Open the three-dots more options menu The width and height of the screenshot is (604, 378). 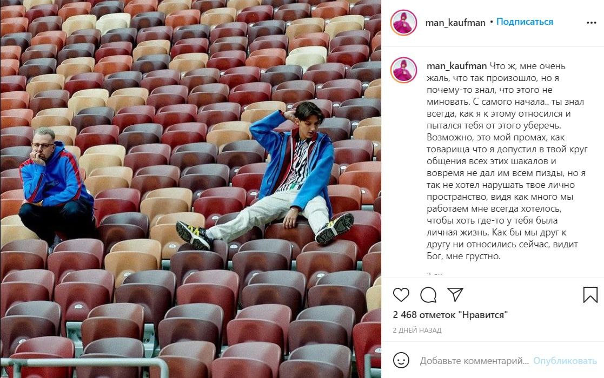click(x=591, y=23)
